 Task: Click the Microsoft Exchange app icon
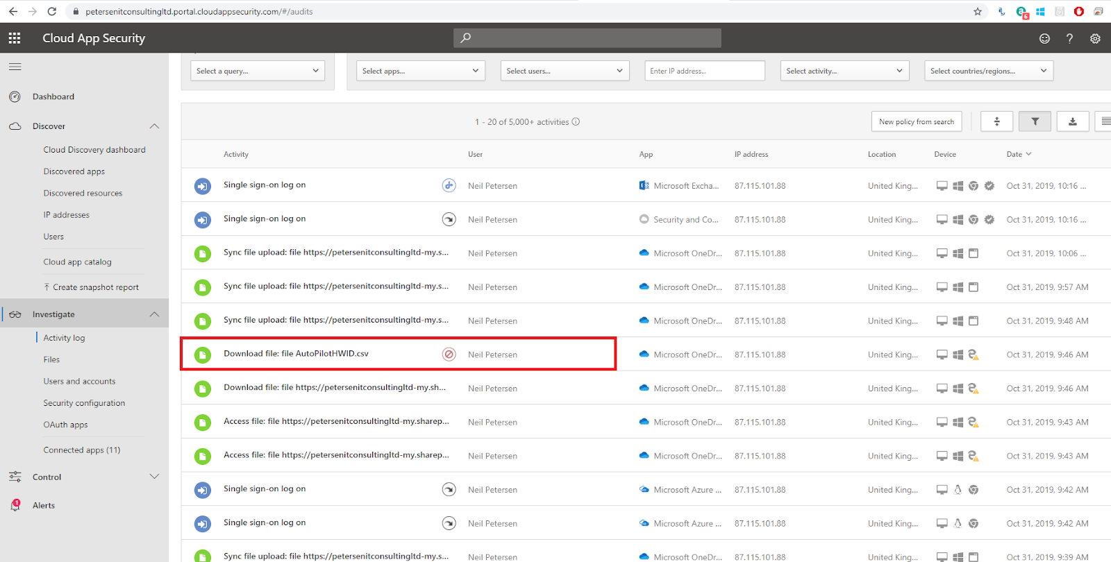[644, 185]
